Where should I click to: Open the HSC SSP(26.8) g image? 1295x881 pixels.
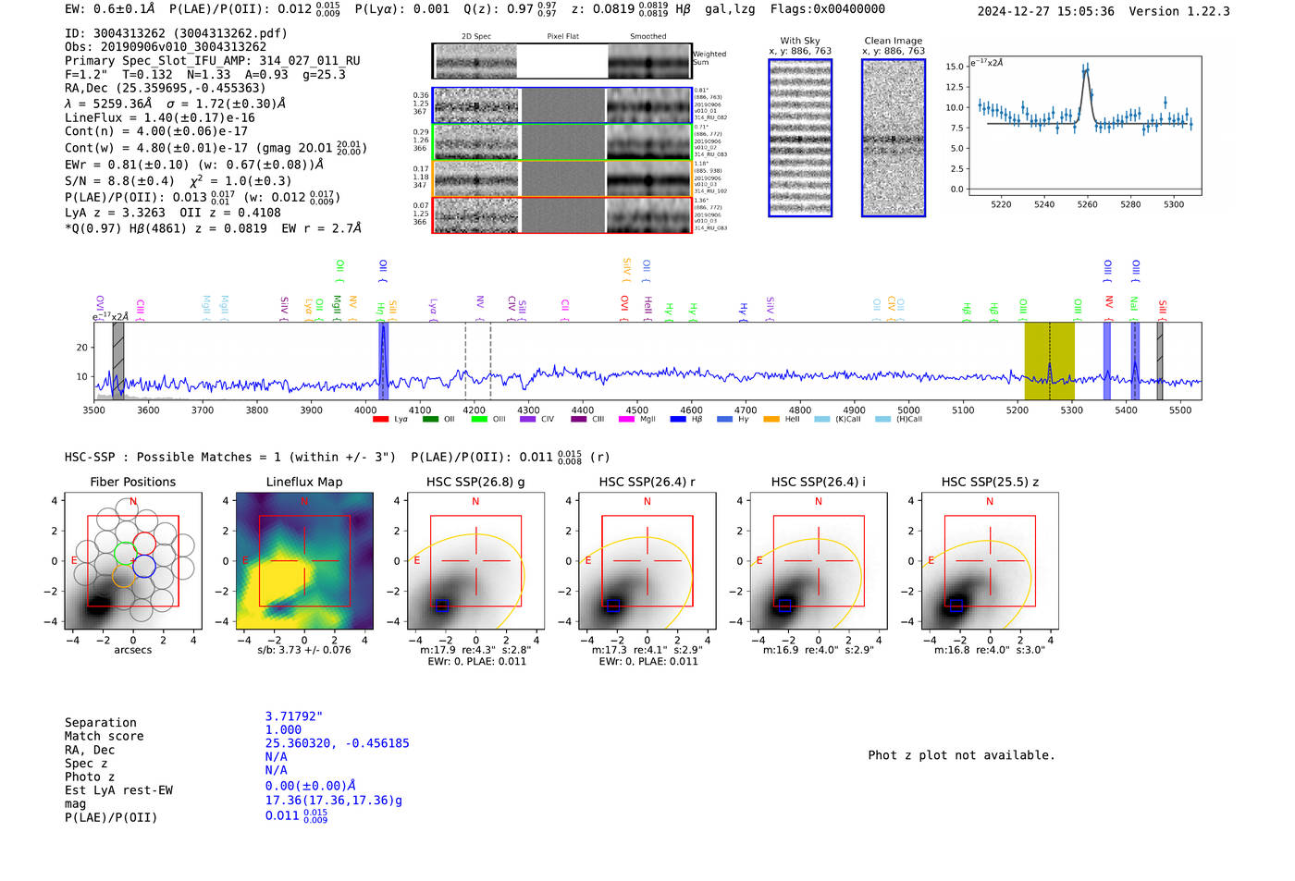click(475, 561)
